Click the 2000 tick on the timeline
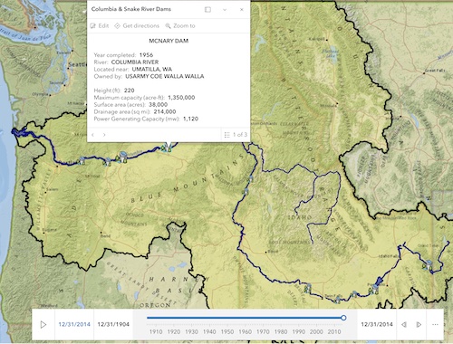Viewport: 453px width, 344px height. pos(316,331)
